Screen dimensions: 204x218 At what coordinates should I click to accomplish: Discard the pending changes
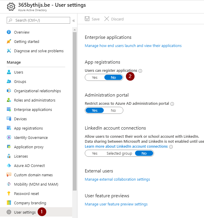[114, 19]
